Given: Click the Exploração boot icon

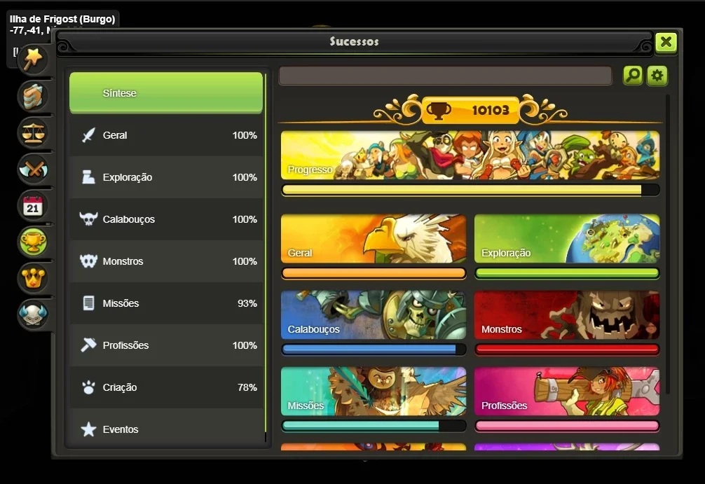Looking at the screenshot, I should (x=88, y=177).
